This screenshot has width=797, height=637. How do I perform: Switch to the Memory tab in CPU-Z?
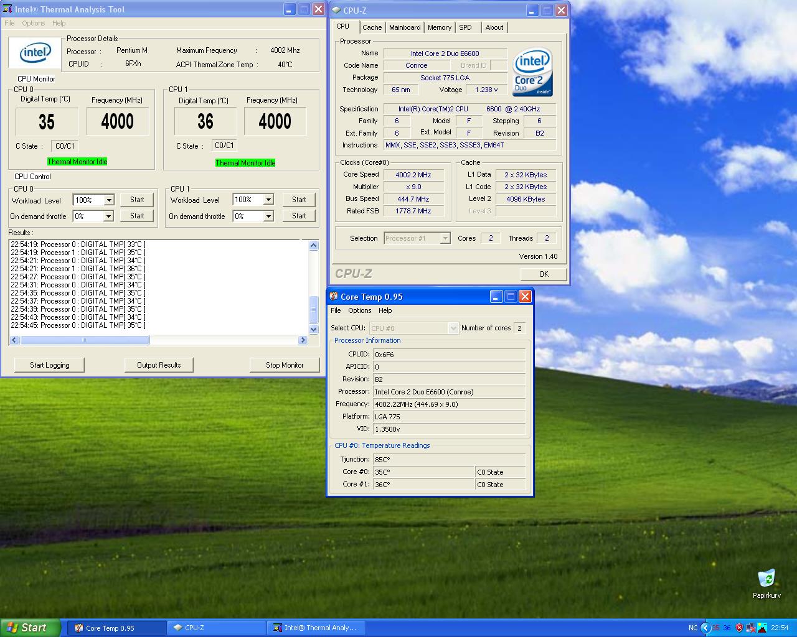tap(440, 27)
